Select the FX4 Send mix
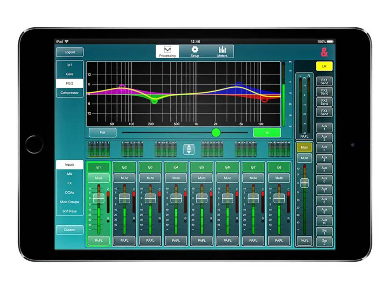Image resolution: width=390 pixels, height=289 pixels. point(324,112)
